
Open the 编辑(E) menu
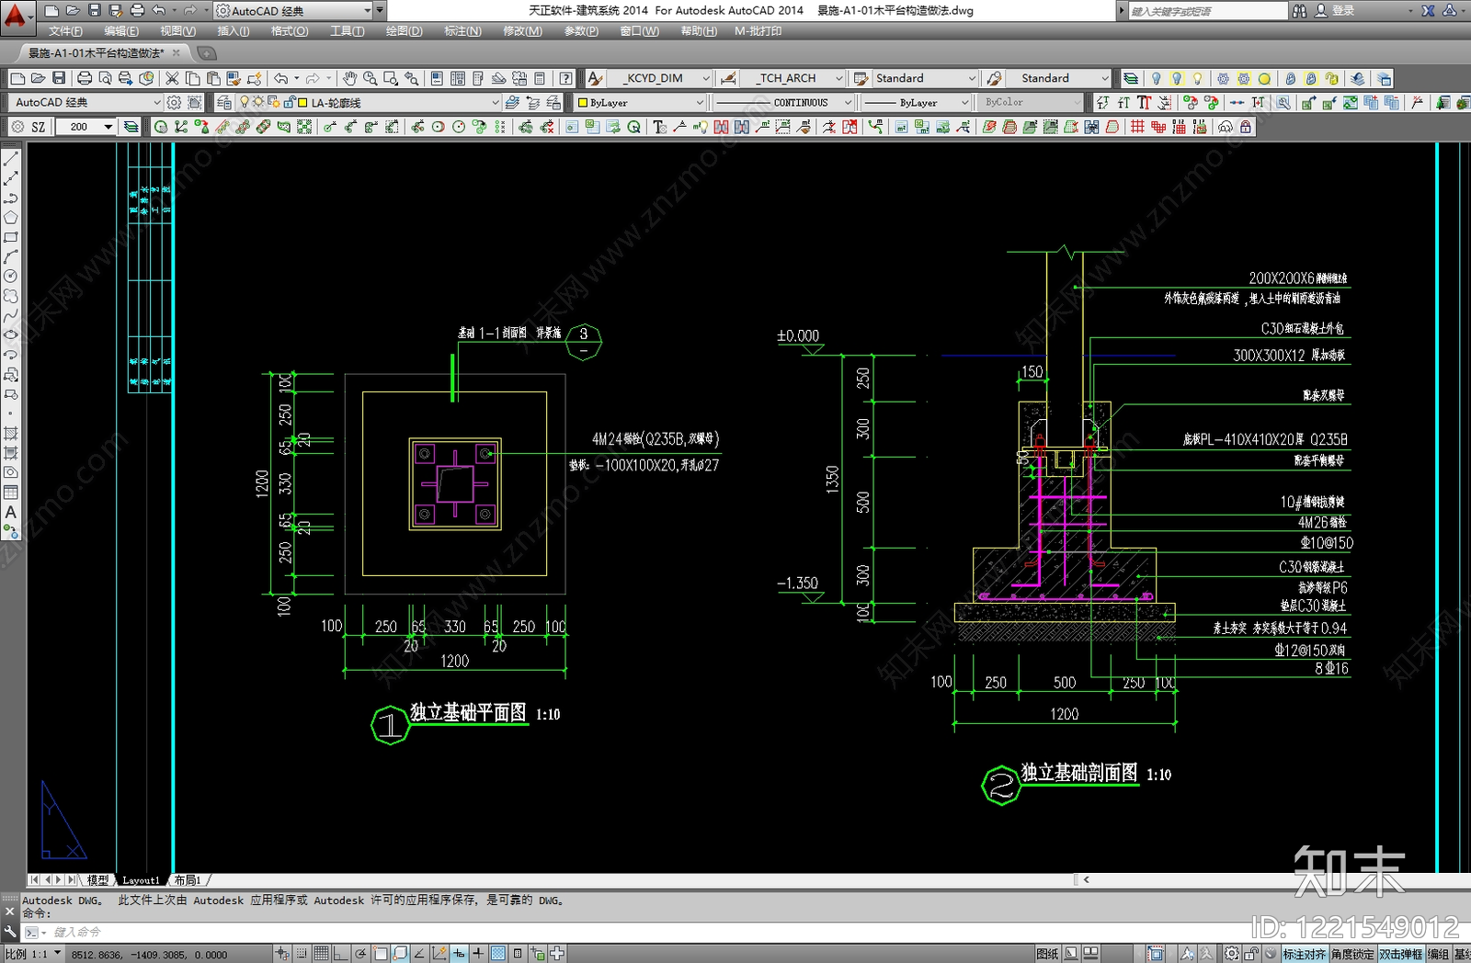[121, 31]
